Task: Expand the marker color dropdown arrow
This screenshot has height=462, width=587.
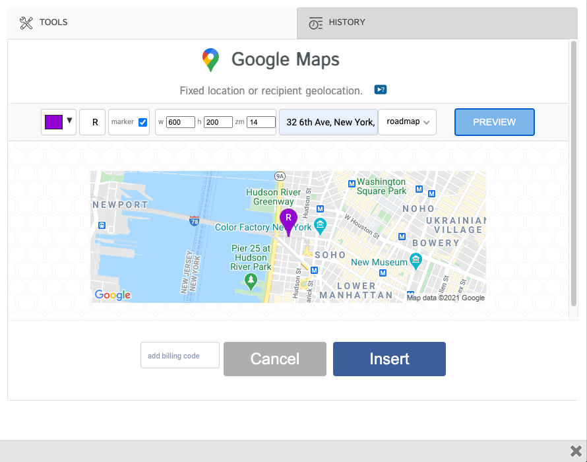Action: coord(69,121)
